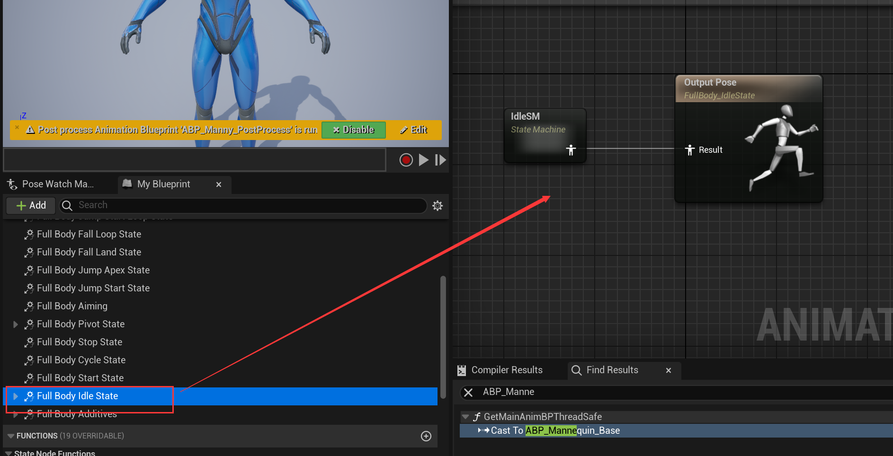Click the Result input pin on Output Pose
The width and height of the screenshot is (893, 456).
pyautogui.click(x=690, y=150)
